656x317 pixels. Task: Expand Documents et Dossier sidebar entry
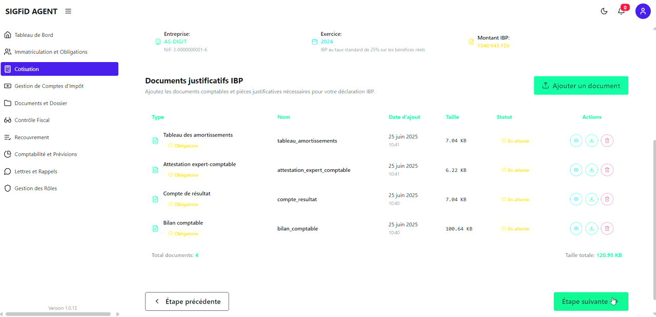tap(40, 103)
